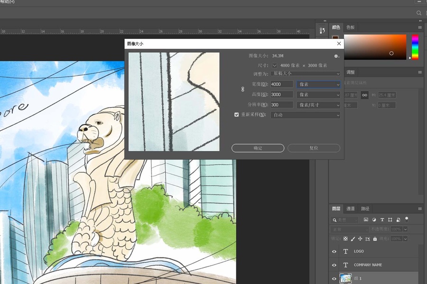Switch to the Adjustments (调整) tab
This screenshot has width=427, height=284.
(x=351, y=72)
